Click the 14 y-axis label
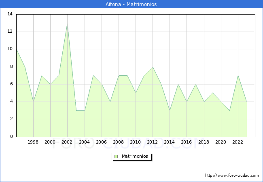 [10, 14]
